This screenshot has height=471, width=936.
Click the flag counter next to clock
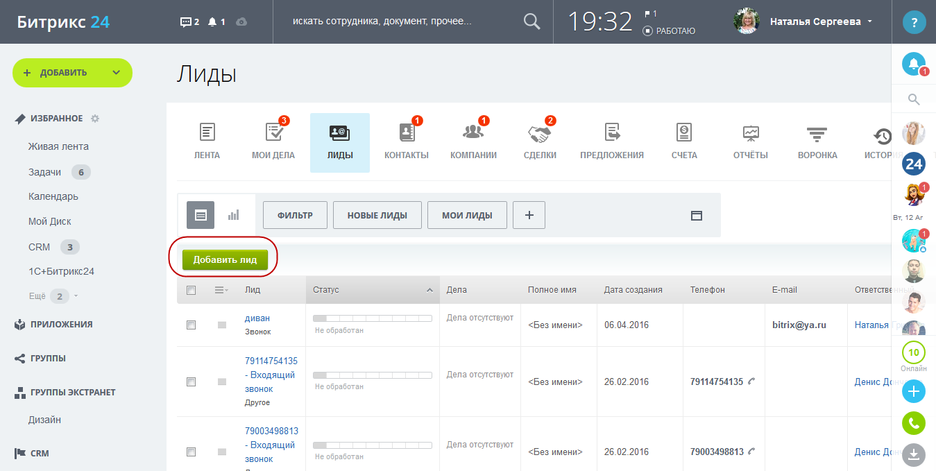651,13
